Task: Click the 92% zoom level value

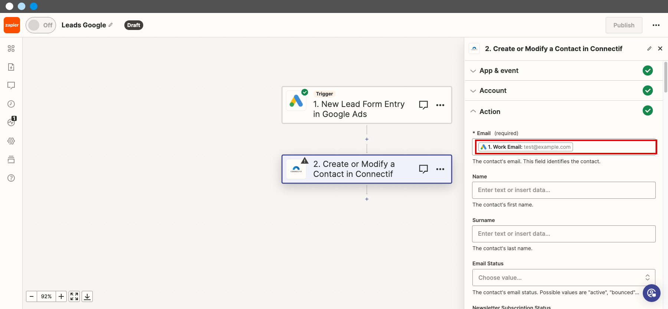Action: click(x=46, y=296)
